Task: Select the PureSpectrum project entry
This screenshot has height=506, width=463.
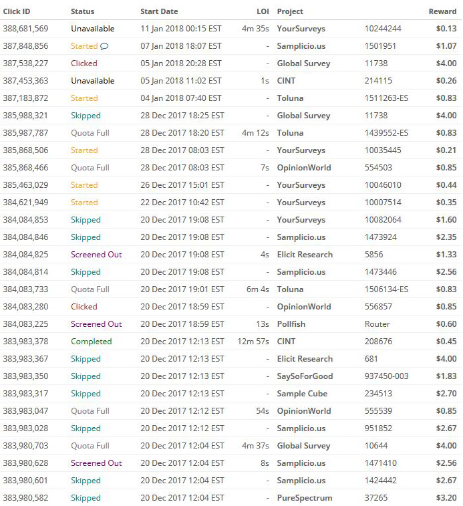Action: (304, 498)
